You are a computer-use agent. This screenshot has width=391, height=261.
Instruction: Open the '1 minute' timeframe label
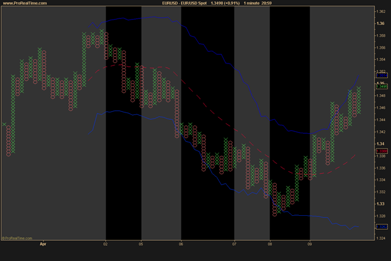pos(251,3)
